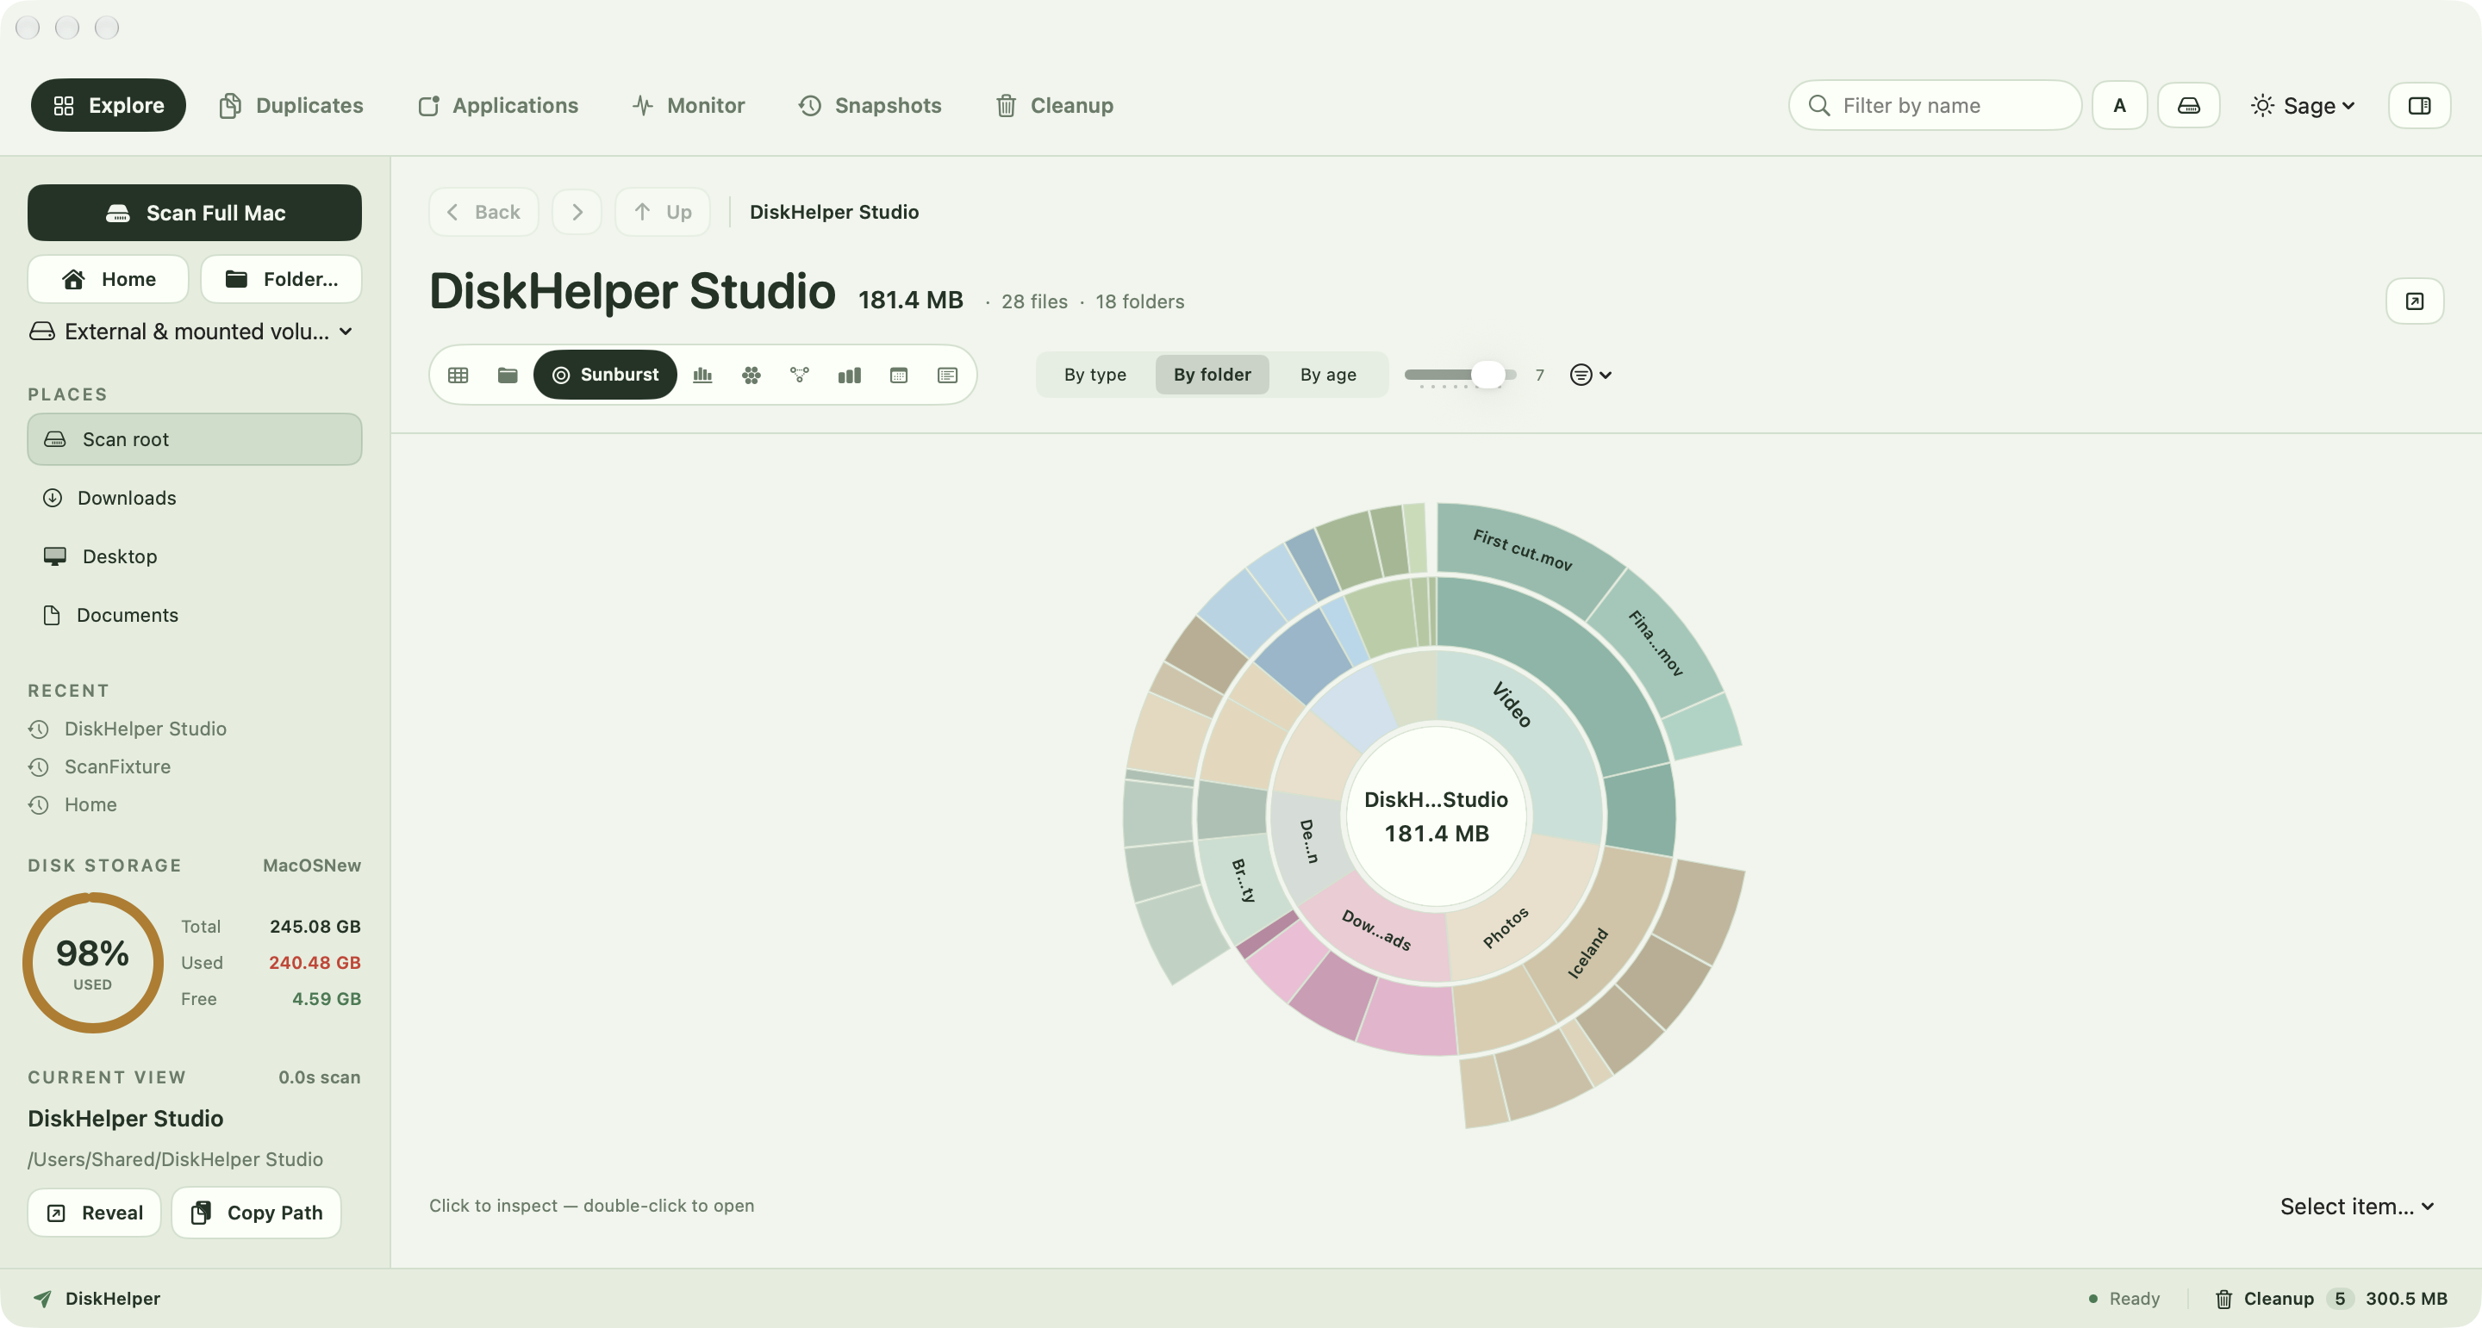Select the detail list view icon

(x=947, y=375)
